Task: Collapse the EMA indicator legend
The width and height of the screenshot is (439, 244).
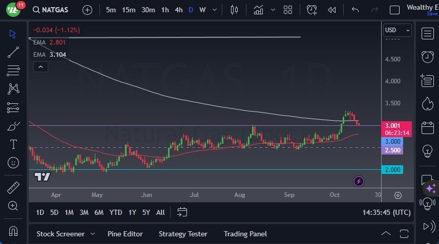Action: (x=40, y=66)
